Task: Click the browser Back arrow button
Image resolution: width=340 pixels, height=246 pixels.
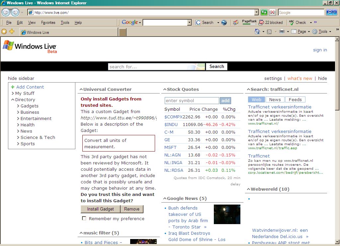Action: pyautogui.click(x=6, y=12)
